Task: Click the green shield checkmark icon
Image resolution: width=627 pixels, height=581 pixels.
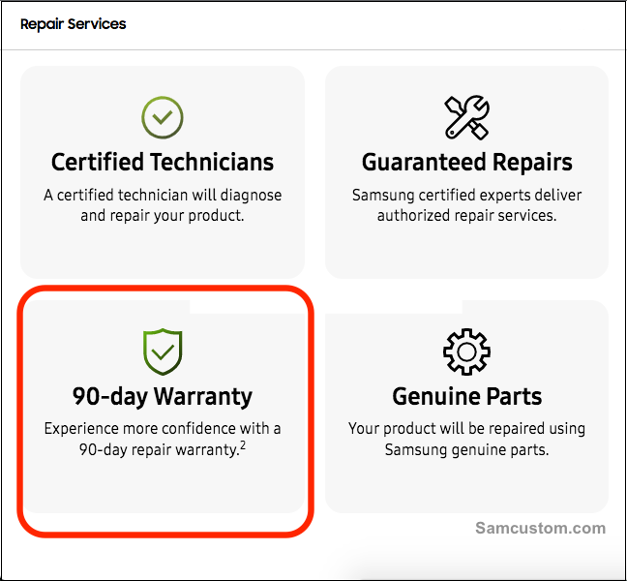Action: [163, 352]
